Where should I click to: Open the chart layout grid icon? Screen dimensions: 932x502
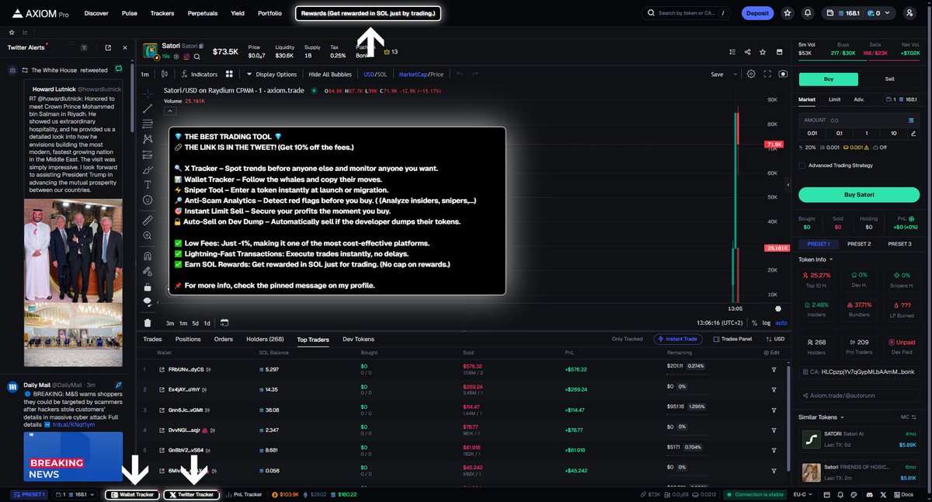tap(229, 75)
